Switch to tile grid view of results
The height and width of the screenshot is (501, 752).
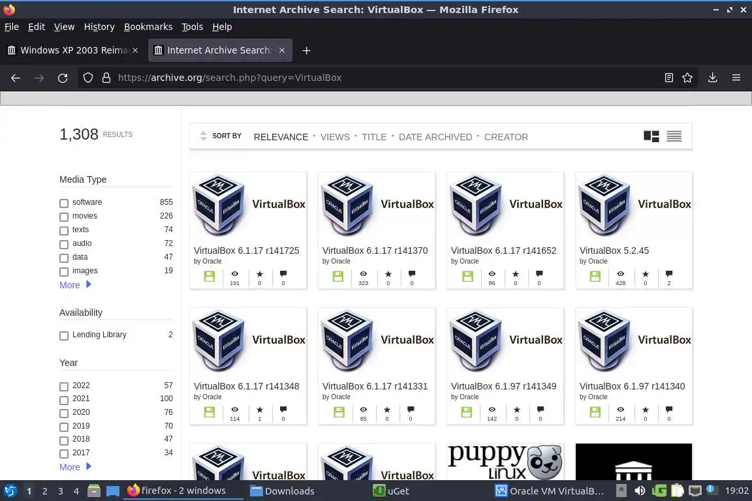click(x=651, y=136)
